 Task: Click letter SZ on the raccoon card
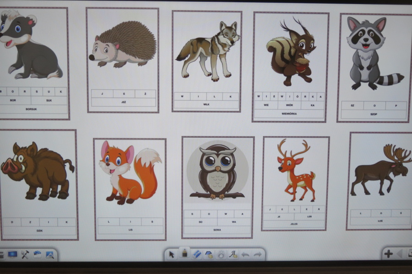[352, 106]
